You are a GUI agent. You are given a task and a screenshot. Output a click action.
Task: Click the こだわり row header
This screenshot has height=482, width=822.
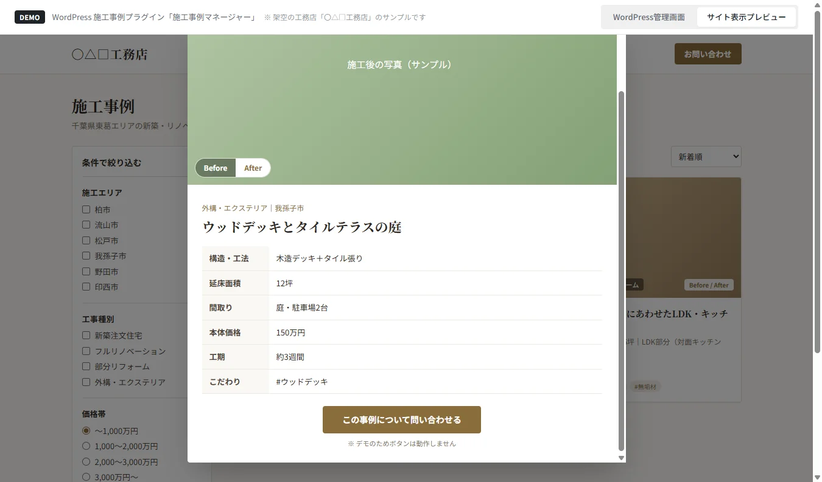pos(235,382)
